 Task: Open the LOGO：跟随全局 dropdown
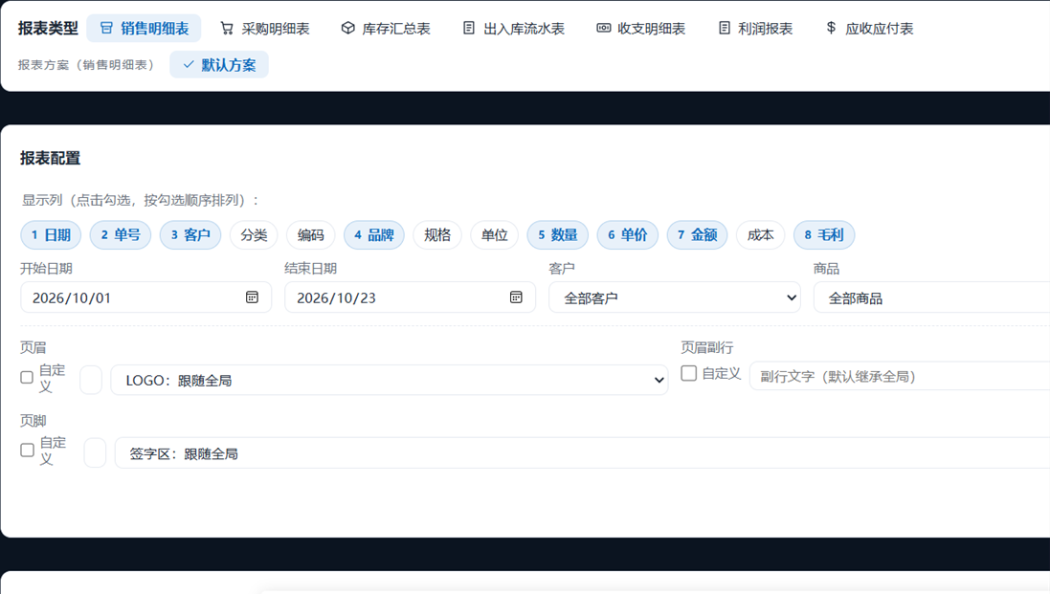[x=389, y=380]
